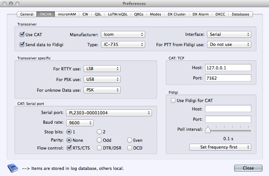This screenshot has width=269, height=176.
Task: Click the log database book icon
Action: click(x=12, y=168)
